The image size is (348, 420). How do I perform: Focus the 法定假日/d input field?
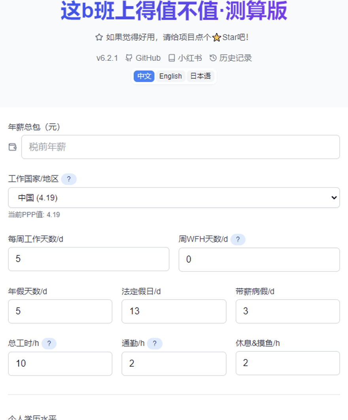pos(174,311)
